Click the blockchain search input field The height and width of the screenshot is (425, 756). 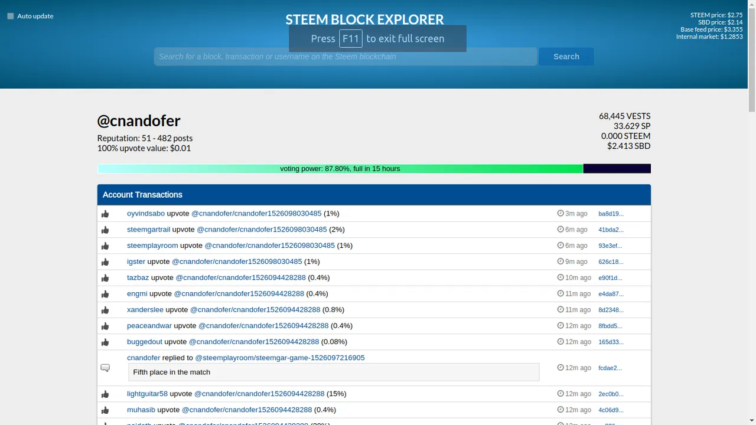pos(346,57)
